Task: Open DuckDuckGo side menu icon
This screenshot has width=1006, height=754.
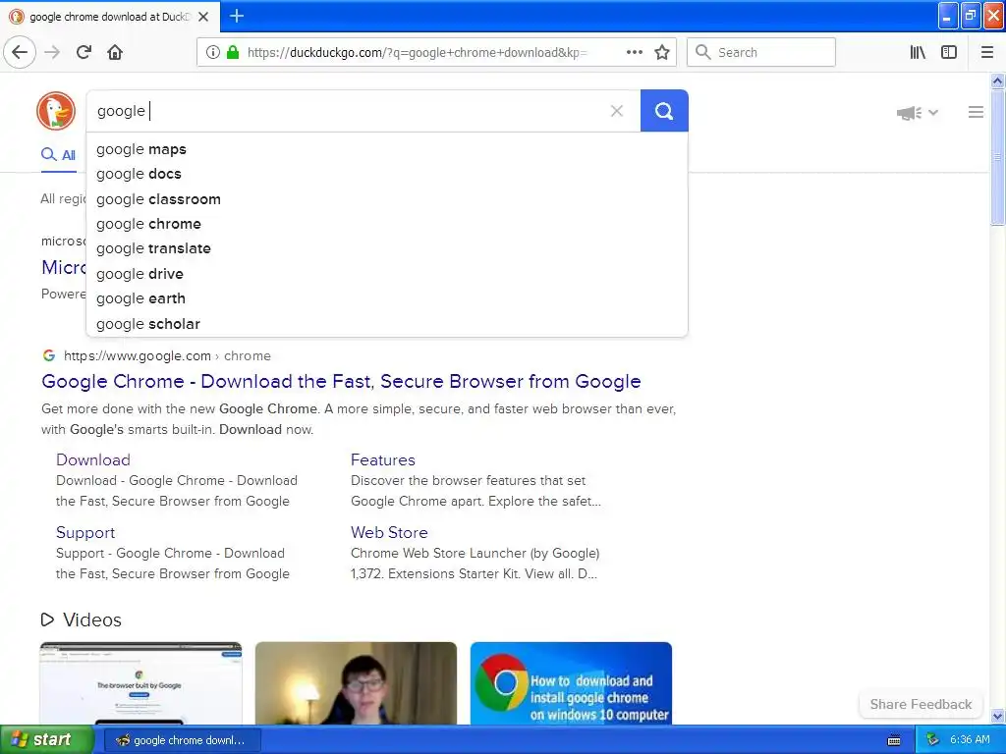Action: click(x=976, y=112)
